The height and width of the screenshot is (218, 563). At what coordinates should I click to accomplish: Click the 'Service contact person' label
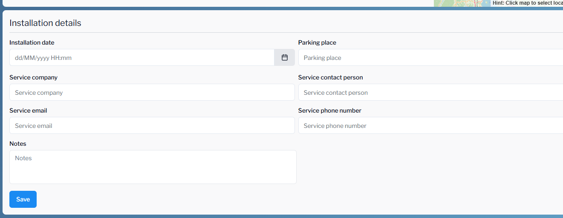(330, 77)
